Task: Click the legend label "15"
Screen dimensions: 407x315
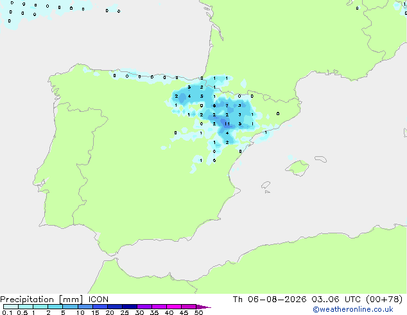Action: pyautogui.click(x=95, y=312)
